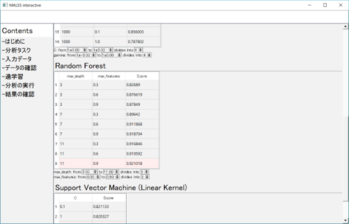Maximize the MALSS interactive window
This screenshot has height=224, width=349.
[325, 5]
